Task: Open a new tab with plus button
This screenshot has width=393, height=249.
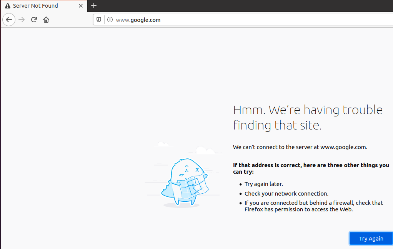Action: [94, 5]
